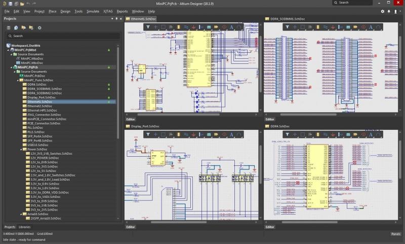This screenshot has width=405, height=244.
Task: Choose Place Wire tool in Ethernet1 editor toolbar
Action: coord(186,27)
